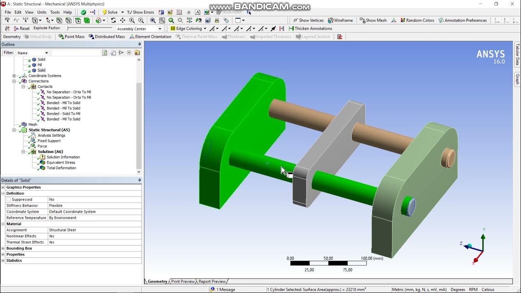Select Total Deformation result
This screenshot has width=521, height=293.
61,168
